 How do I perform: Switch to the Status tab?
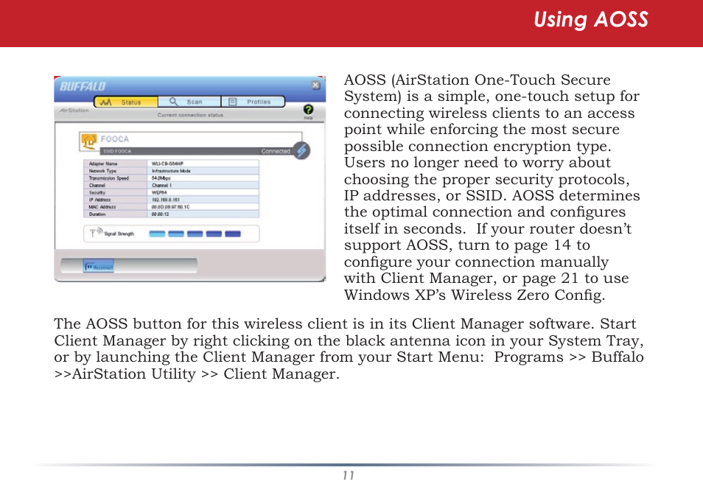[x=126, y=102]
